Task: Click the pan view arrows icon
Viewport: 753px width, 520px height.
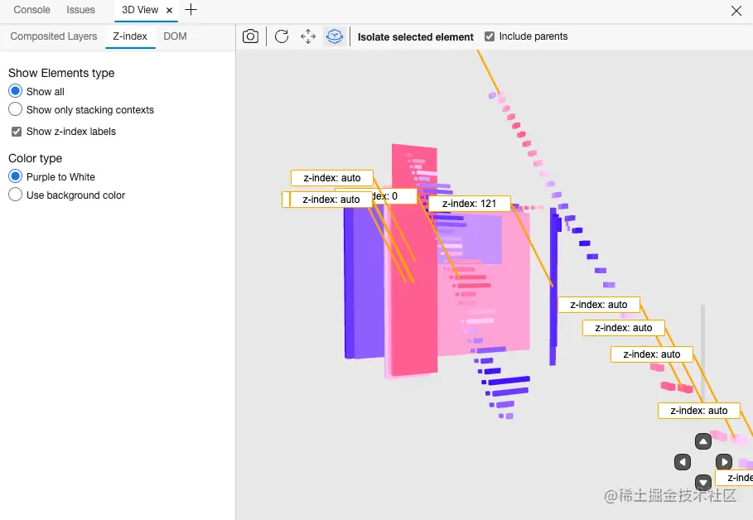Action: pos(308,36)
